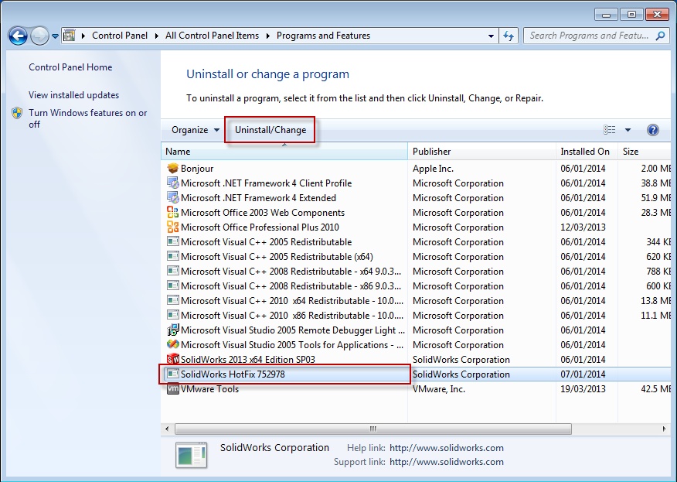677x482 pixels.
Task: Focus the Search Programs and Features field
Action: [x=597, y=36]
